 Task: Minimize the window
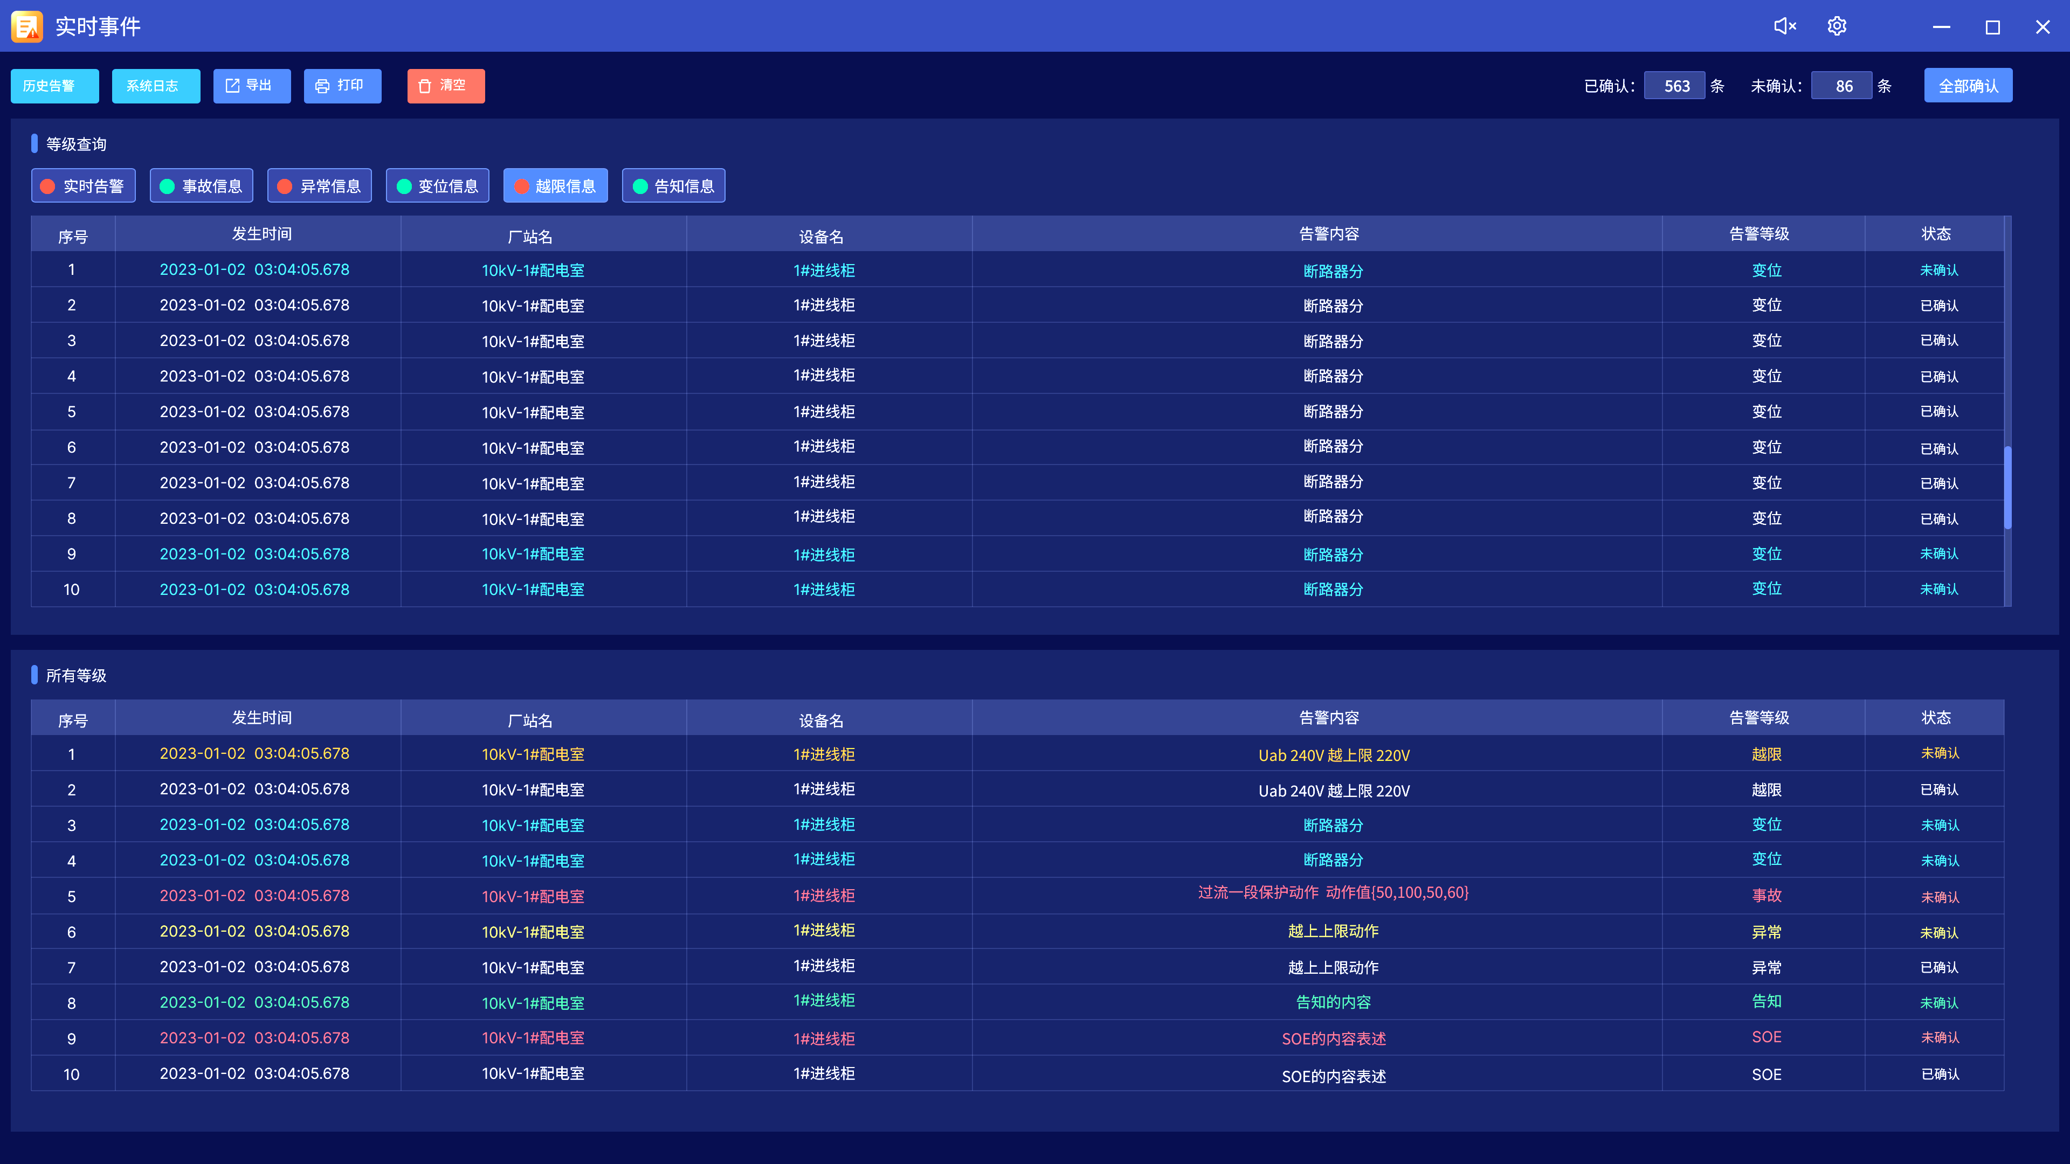coord(1941,27)
